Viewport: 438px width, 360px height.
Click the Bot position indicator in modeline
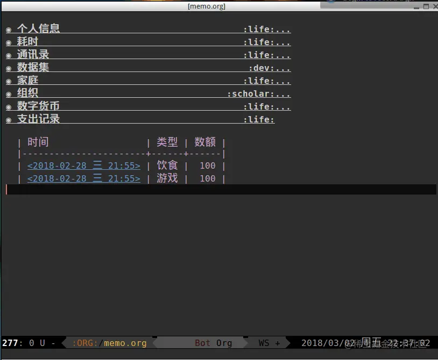click(202, 342)
